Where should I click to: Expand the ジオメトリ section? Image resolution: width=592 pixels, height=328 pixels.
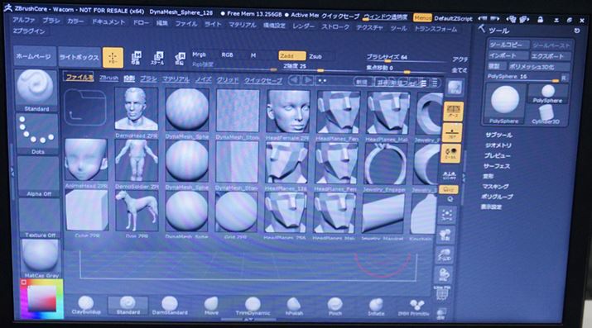(498, 145)
